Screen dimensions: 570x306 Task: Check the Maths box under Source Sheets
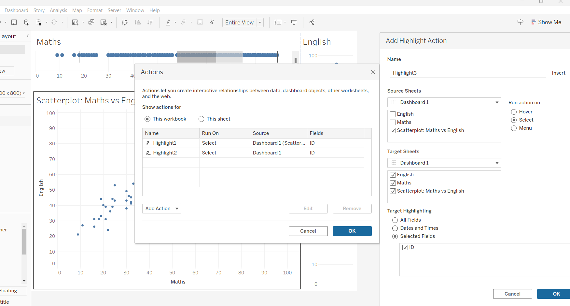point(393,122)
